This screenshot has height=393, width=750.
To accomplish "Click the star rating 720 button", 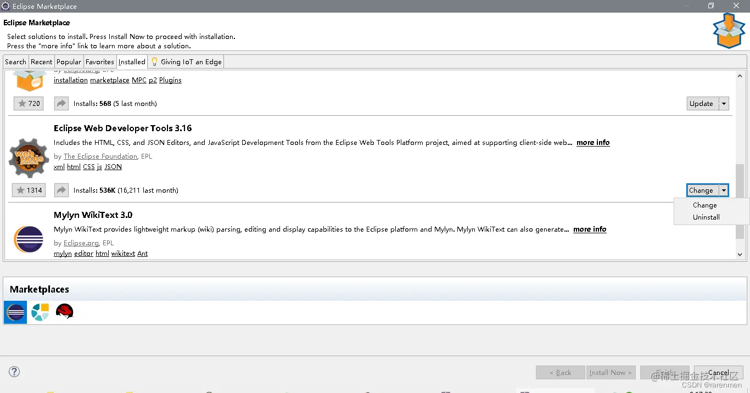I will click(x=29, y=104).
